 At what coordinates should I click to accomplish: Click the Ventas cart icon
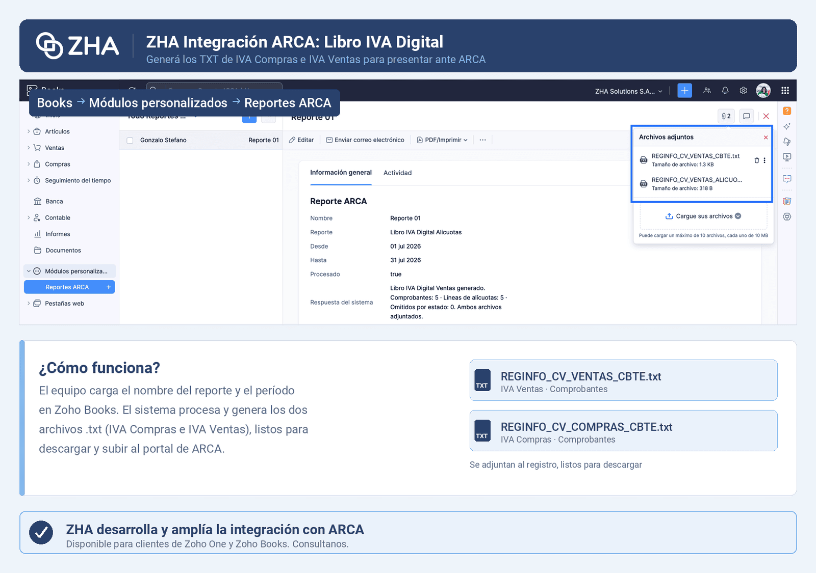pyautogui.click(x=37, y=148)
